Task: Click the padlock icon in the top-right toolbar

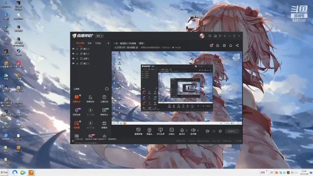Action: [218, 45]
